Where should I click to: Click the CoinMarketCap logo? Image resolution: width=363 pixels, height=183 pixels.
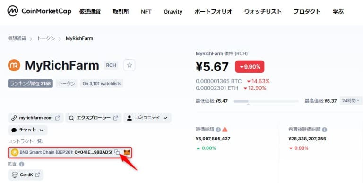(x=39, y=11)
